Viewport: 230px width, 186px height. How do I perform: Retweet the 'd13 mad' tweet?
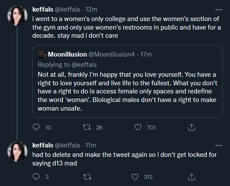click(x=87, y=177)
